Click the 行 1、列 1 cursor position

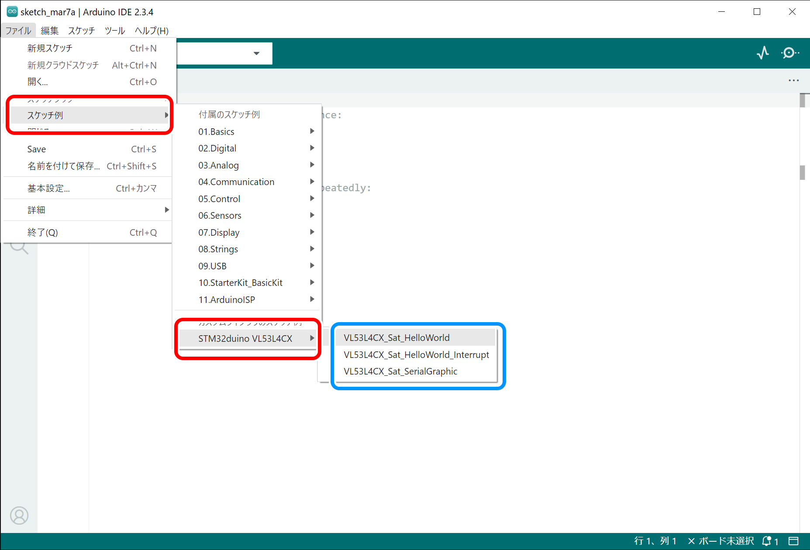coord(655,541)
